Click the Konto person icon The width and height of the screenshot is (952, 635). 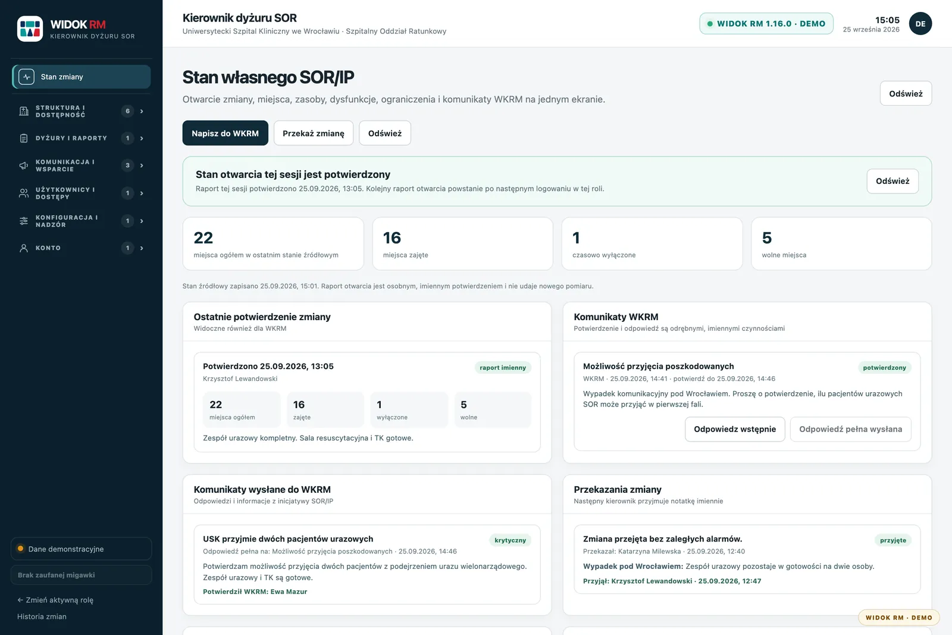24,248
